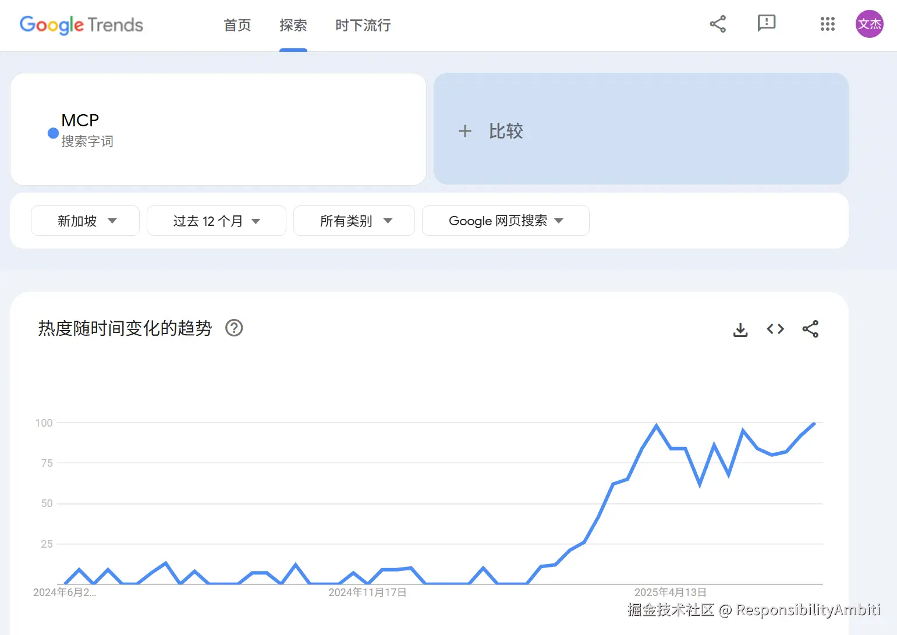The height and width of the screenshot is (635, 897).
Task: Open the 所有类别 category dropdown
Action: click(353, 221)
